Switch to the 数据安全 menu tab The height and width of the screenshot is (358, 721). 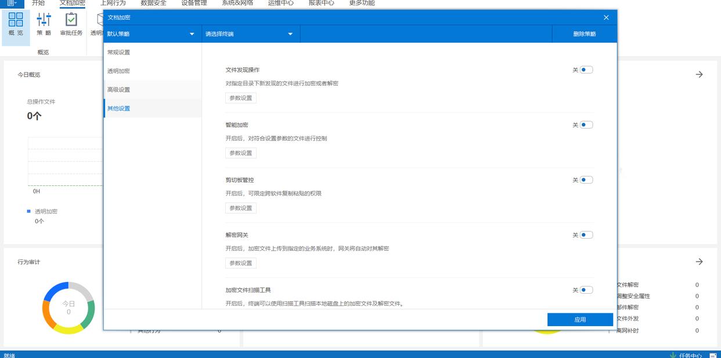[153, 3]
